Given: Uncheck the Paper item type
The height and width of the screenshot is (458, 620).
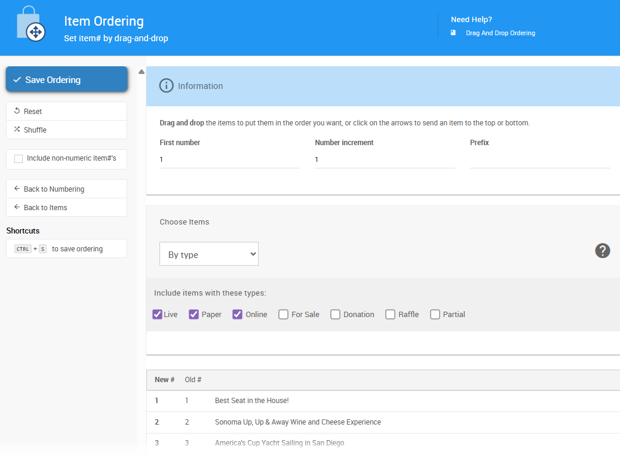Looking at the screenshot, I should [x=194, y=315].
